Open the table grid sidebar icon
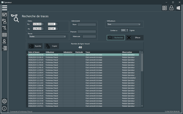Screen dimensions: 183x114 4,34
